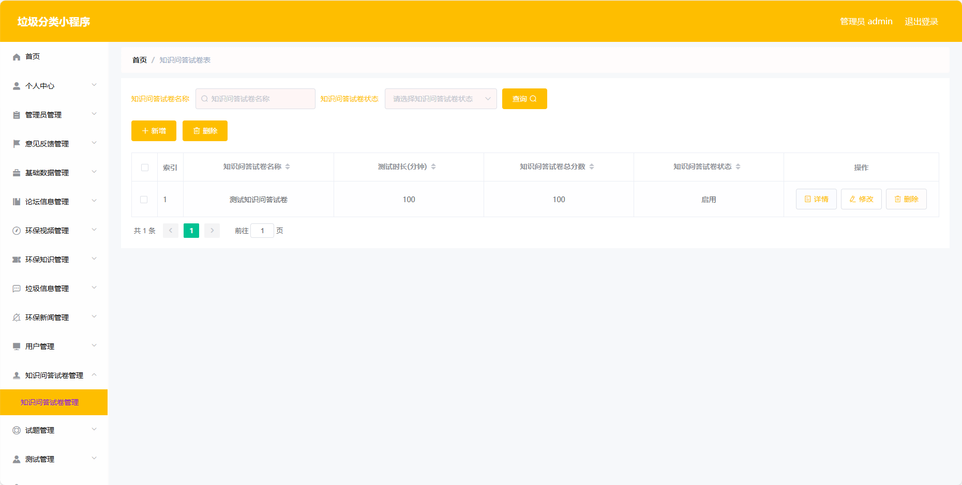Click the 查询 search button
The width and height of the screenshot is (962, 485).
click(x=524, y=99)
